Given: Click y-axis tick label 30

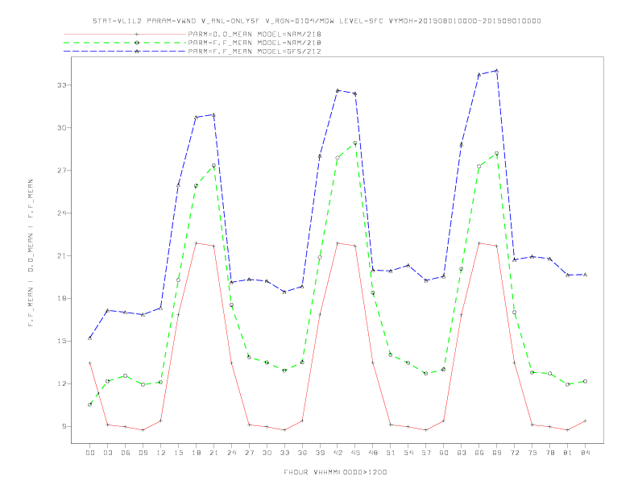Looking at the screenshot, I should [62, 128].
